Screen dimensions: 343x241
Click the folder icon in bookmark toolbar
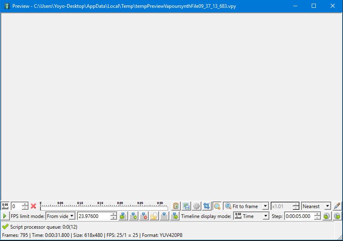154,216
